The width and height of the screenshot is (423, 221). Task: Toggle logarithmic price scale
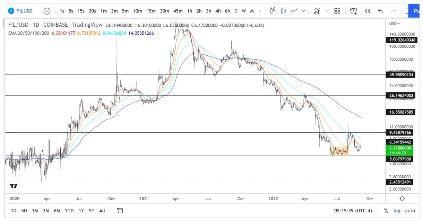coord(397,211)
